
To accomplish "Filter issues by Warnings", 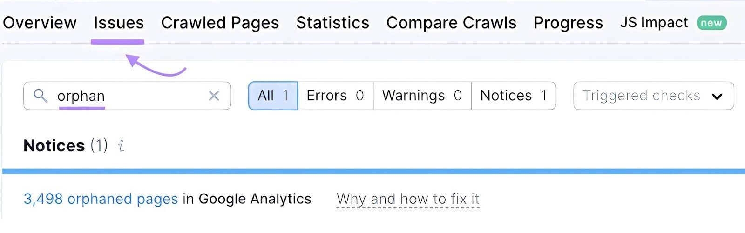I will coord(422,96).
